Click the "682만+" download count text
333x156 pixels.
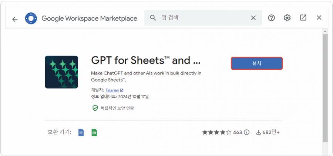pos(271,132)
